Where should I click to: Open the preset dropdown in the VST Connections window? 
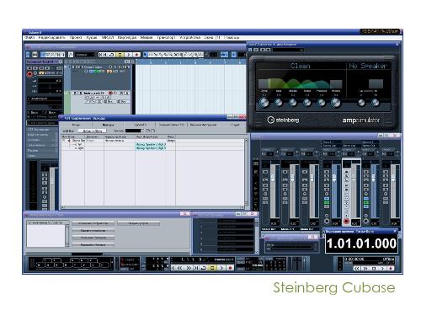click(x=135, y=131)
